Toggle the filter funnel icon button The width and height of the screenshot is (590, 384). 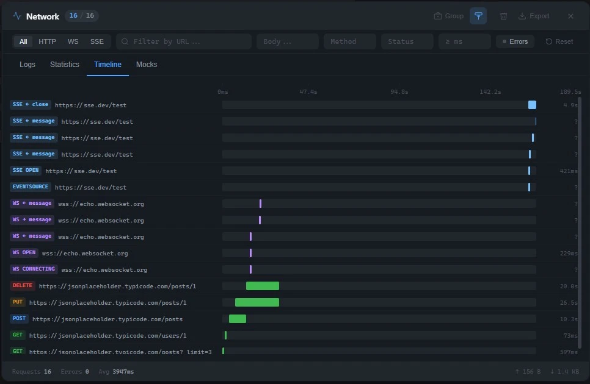coord(478,16)
